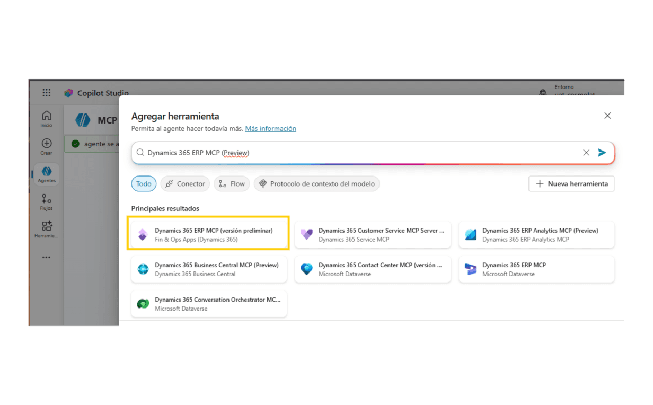Submit the search with the send arrow
The width and height of the screenshot is (653, 405).
point(602,153)
